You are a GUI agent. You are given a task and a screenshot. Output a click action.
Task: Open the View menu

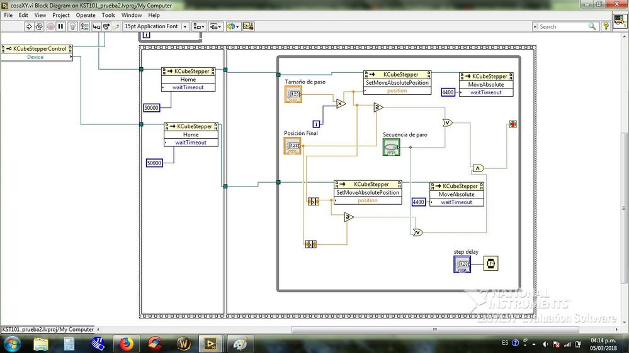click(x=40, y=15)
